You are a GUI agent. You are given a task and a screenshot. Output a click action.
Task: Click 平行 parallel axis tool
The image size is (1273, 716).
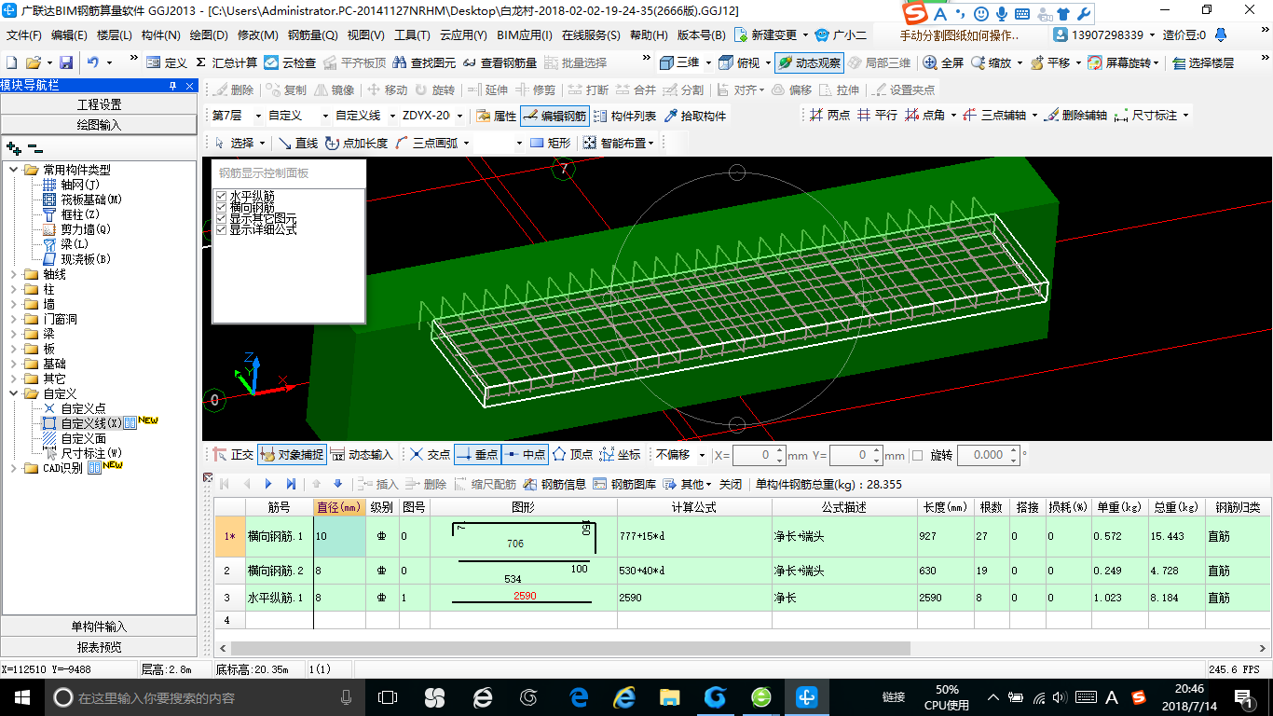point(877,116)
